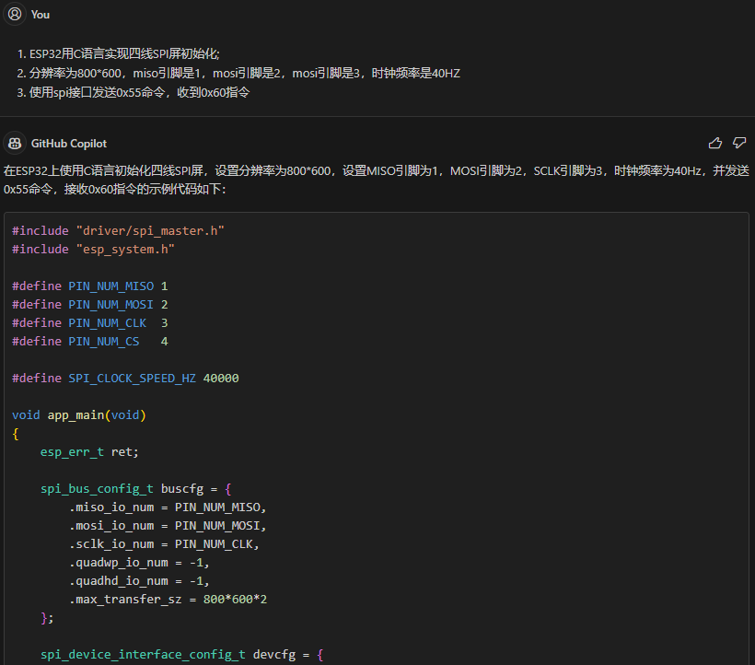
Task: Click '.max_transfer_sz = 800*600*2' line
Action: [168, 600]
